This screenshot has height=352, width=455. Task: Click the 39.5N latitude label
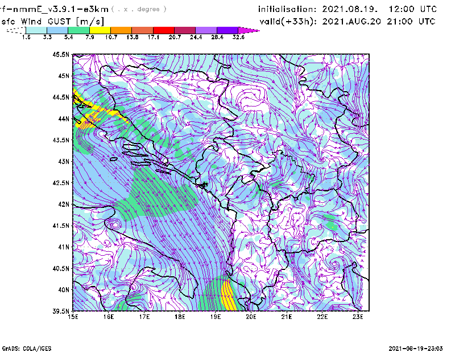[61, 311]
